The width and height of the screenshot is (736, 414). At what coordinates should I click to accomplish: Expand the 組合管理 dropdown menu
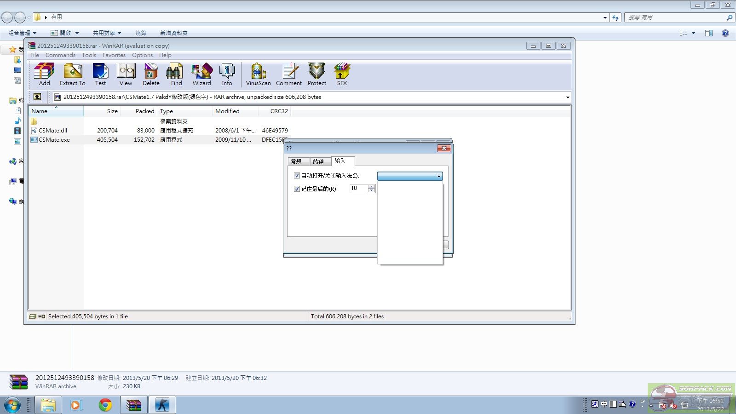22,33
